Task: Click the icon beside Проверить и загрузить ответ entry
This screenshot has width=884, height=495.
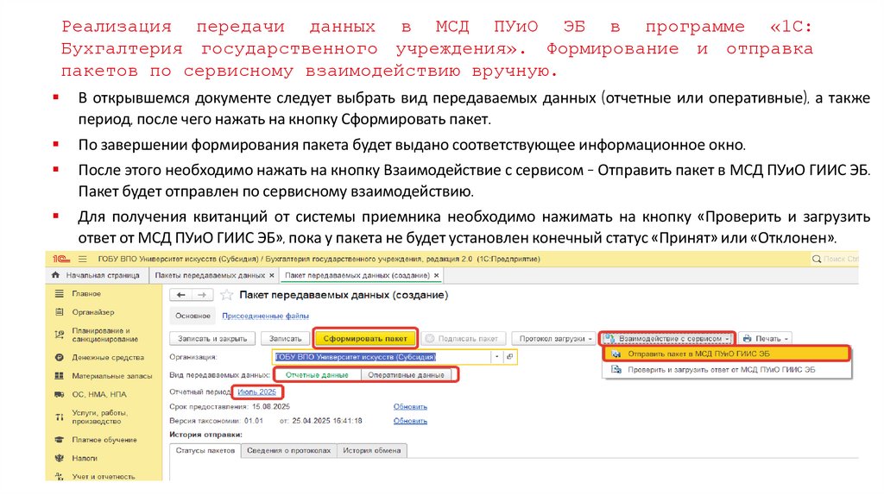Action: click(616, 370)
